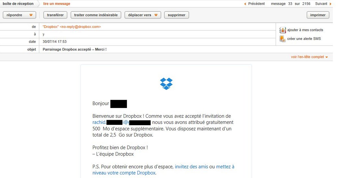338x178 pixels.
Task: Click créer une alerte SMS link
Action: pyautogui.click(x=304, y=39)
